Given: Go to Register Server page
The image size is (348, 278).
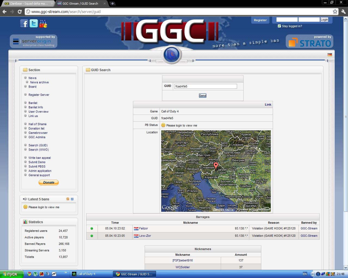Looking at the screenshot, I should coord(39,95).
